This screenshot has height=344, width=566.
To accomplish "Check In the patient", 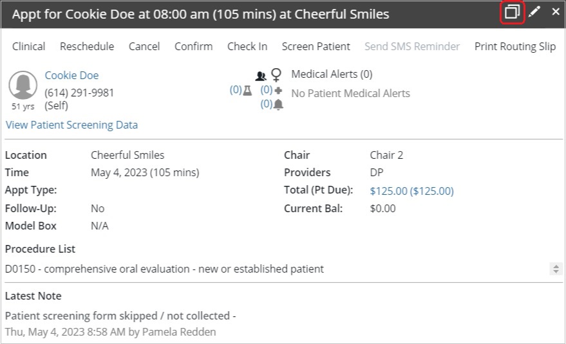I will [247, 46].
